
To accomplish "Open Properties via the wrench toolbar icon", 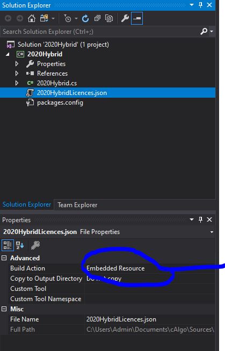I will [x=125, y=18].
